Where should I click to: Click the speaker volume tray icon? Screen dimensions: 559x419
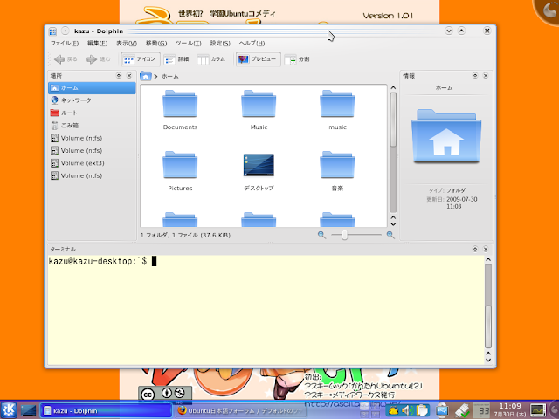pyautogui.click(x=407, y=410)
